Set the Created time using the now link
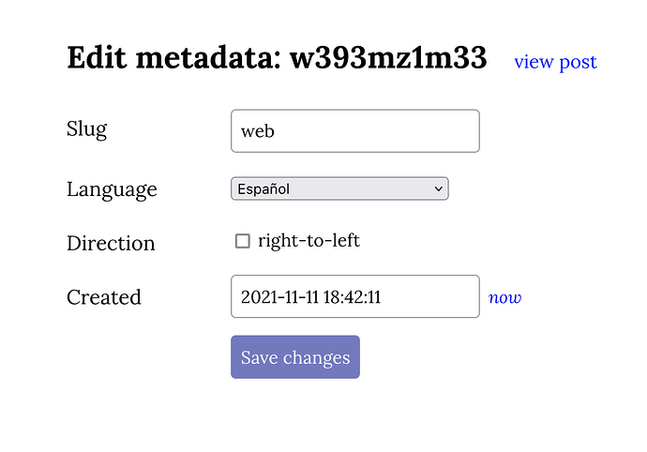The width and height of the screenshot is (647, 452). point(504,297)
